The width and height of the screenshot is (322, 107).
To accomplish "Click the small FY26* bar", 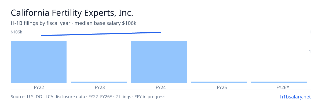I will tap(279, 82).
